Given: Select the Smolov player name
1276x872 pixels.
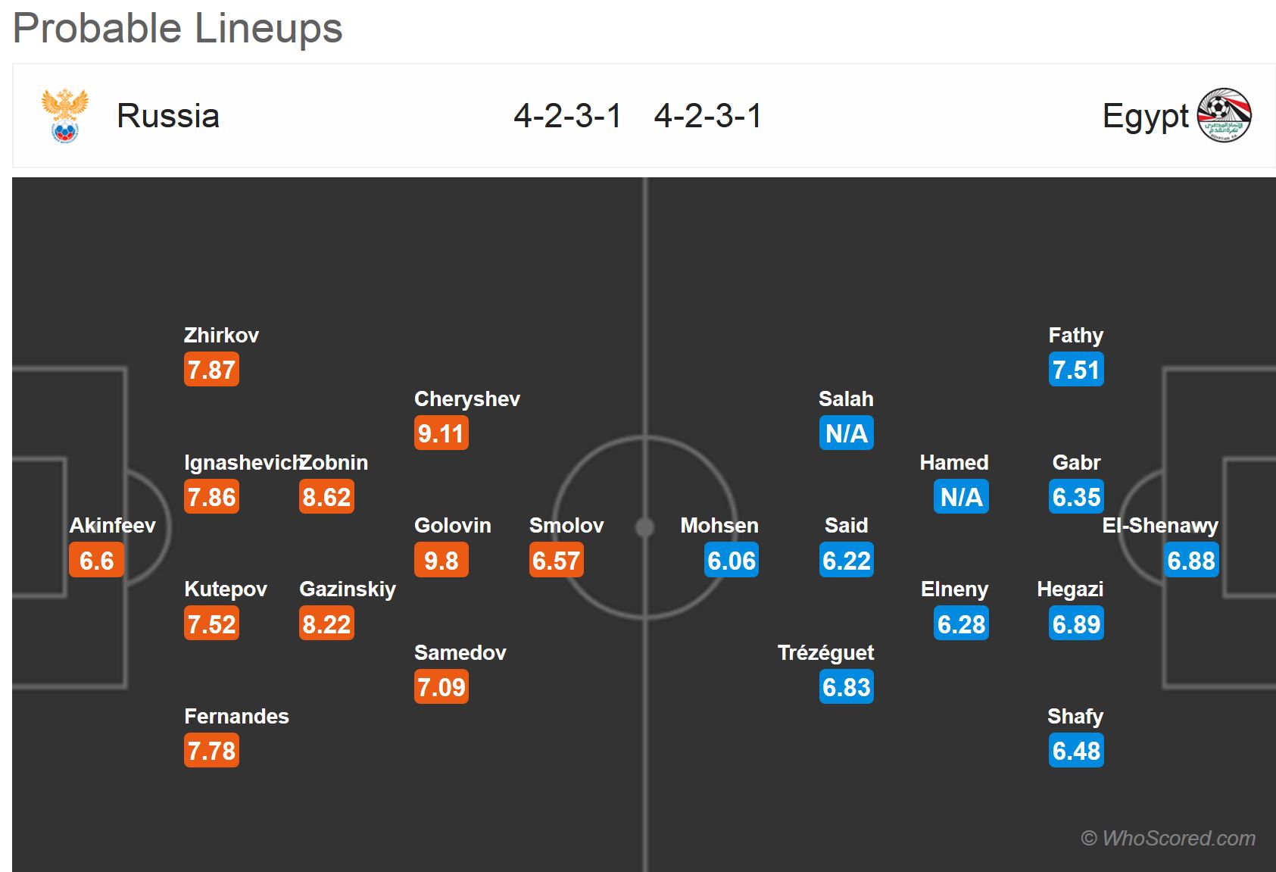Looking at the screenshot, I should [566, 525].
